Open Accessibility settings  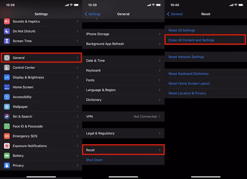click(x=41, y=97)
